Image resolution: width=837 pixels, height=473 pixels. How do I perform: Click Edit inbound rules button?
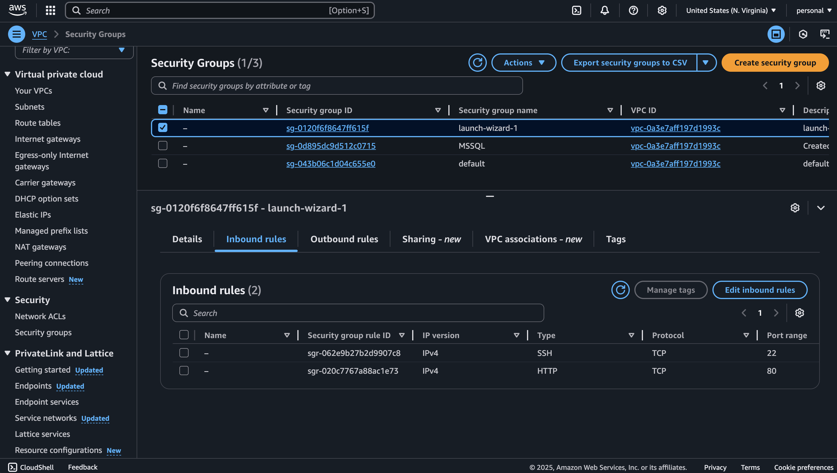[x=760, y=290]
